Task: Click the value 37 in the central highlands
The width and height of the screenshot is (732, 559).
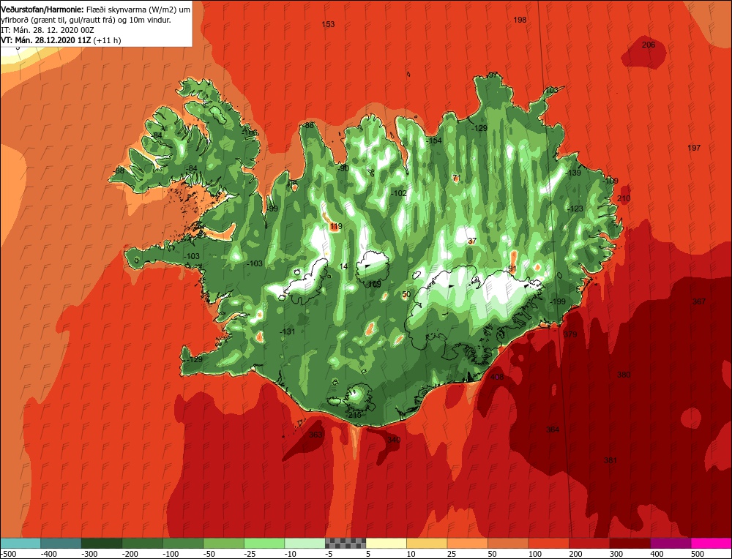Action: (x=472, y=241)
